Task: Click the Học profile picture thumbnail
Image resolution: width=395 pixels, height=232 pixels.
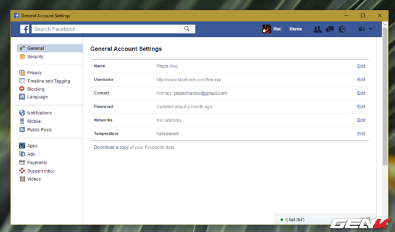Action: (267, 29)
